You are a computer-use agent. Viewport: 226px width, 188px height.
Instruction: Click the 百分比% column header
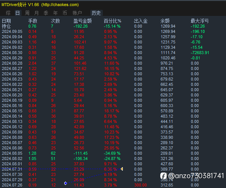(x=112, y=21)
